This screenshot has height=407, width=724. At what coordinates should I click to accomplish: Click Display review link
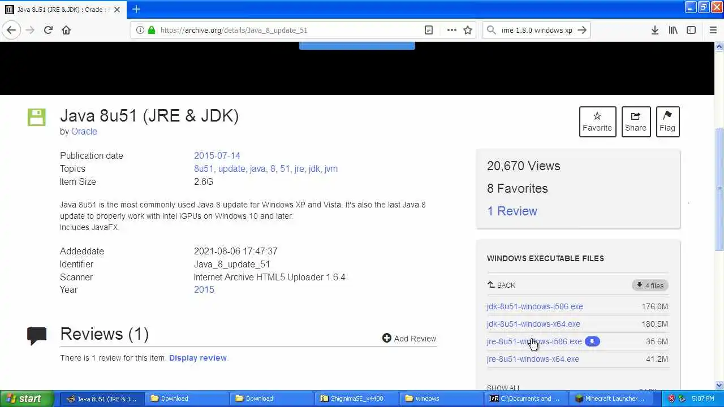tap(197, 358)
